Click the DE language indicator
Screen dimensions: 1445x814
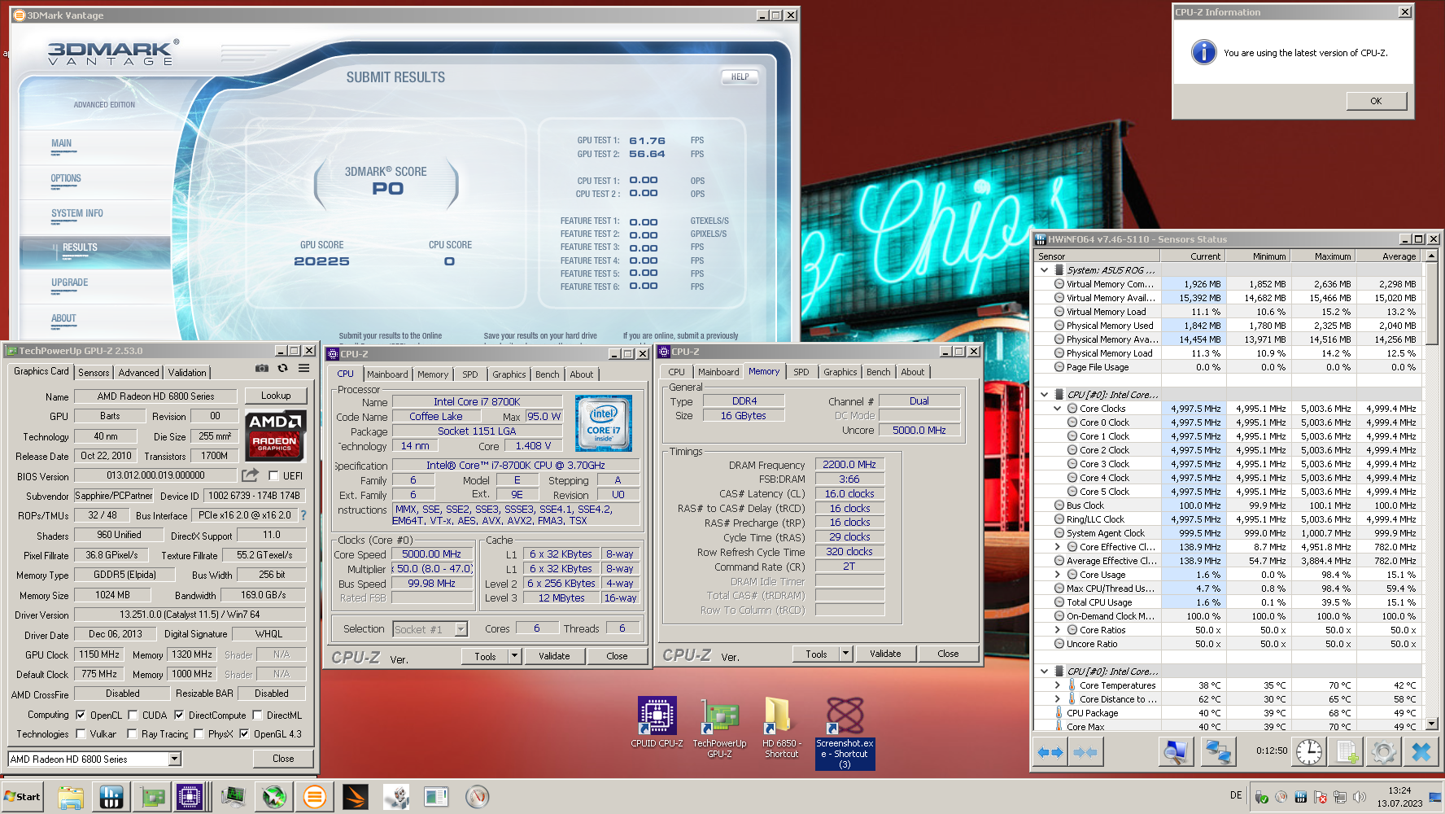coord(1236,795)
